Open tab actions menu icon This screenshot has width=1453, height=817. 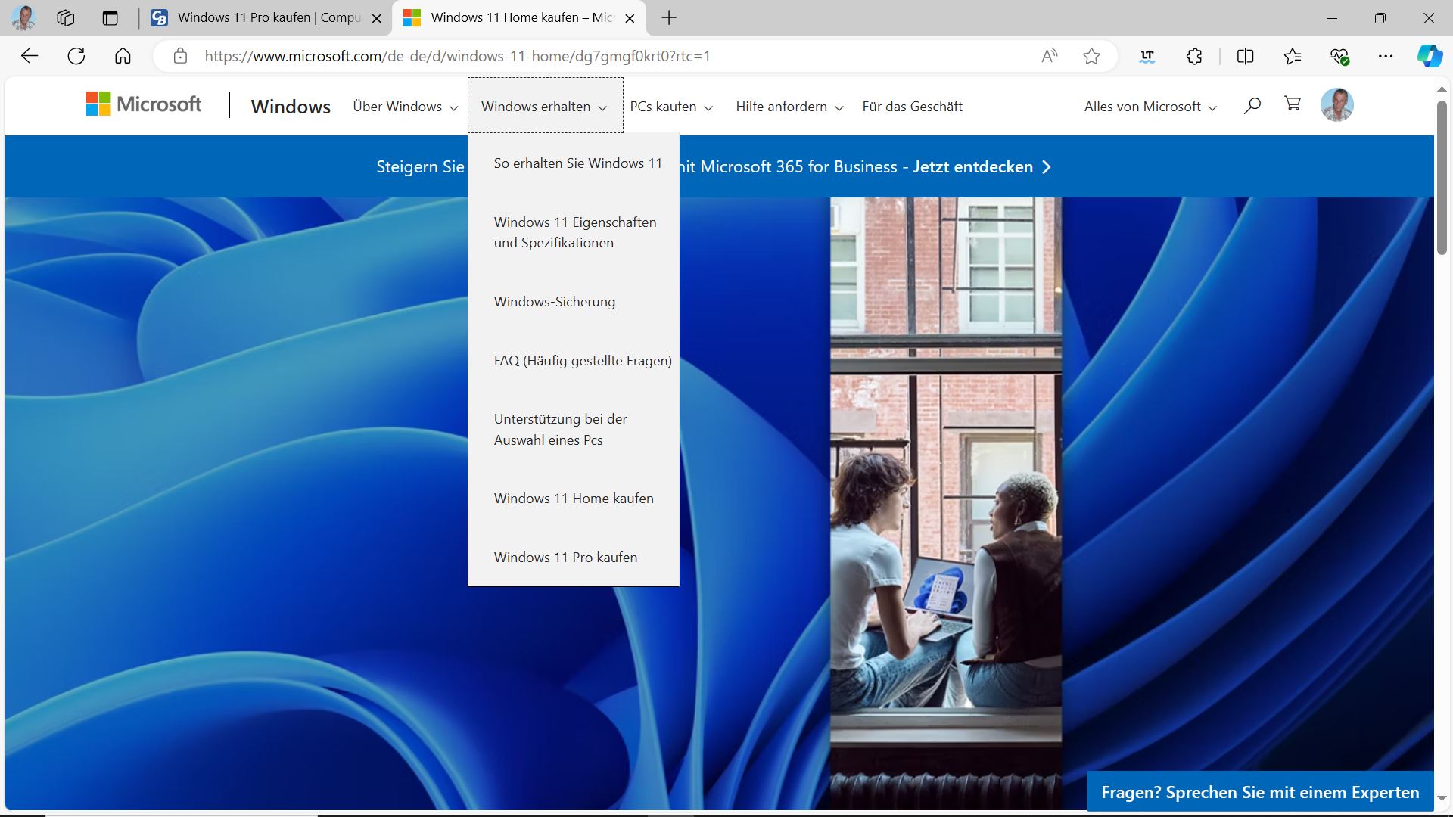click(x=110, y=18)
